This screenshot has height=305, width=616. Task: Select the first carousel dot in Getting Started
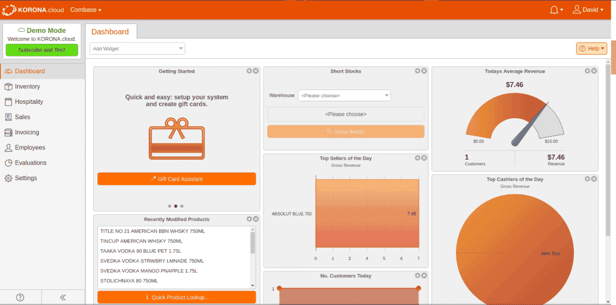click(x=169, y=206)
